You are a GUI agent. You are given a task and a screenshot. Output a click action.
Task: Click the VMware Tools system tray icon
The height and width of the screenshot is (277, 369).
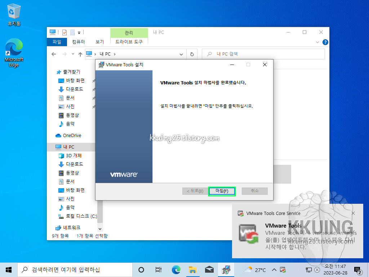pyautogui.click(x=283, y=270)
